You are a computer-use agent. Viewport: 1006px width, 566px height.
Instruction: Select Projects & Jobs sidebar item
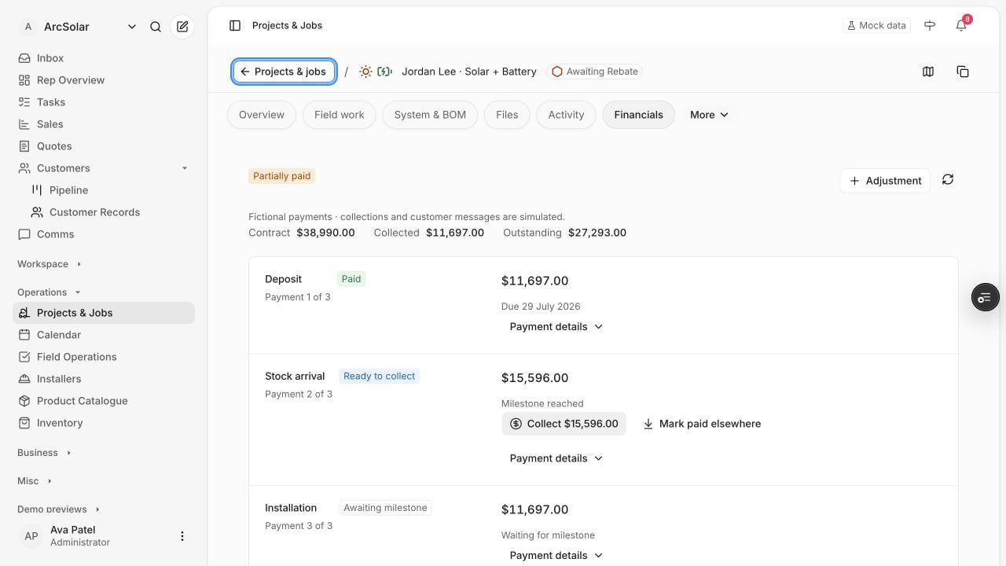point(104,313)
